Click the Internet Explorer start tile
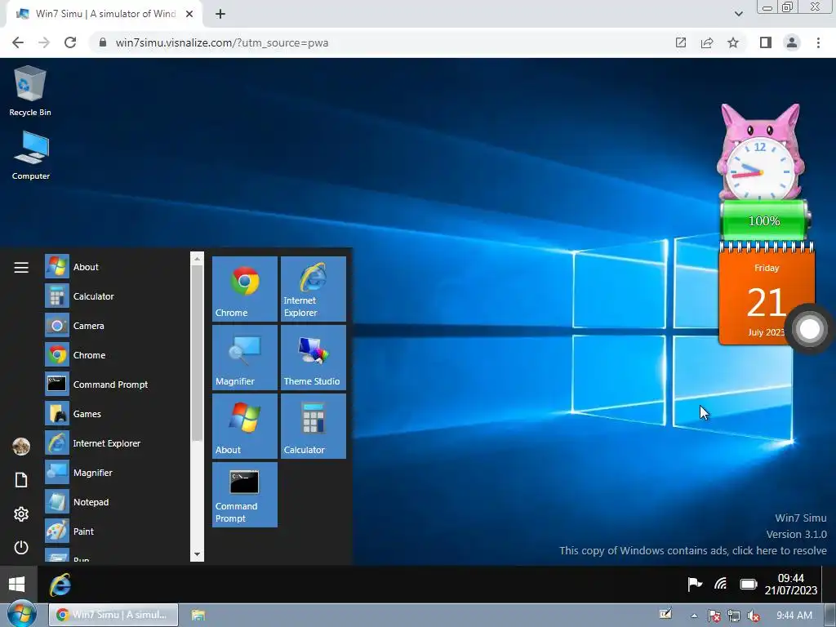836x627 pixels. pos(313,288)
